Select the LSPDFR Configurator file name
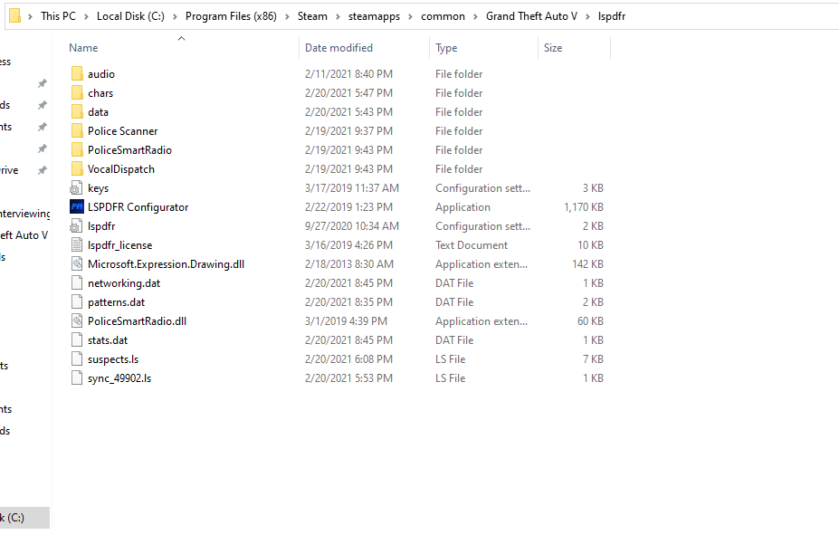The height and width of the screenshot is (535, 839). click(138, 207)
